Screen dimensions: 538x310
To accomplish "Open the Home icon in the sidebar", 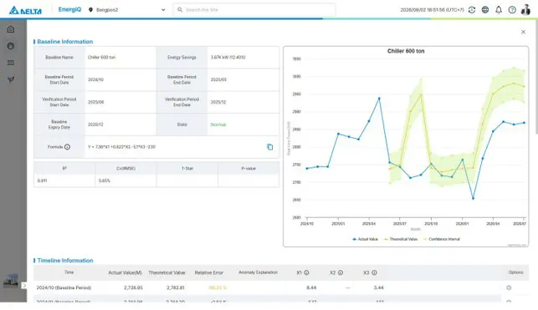I will click(x=11, y=29).
